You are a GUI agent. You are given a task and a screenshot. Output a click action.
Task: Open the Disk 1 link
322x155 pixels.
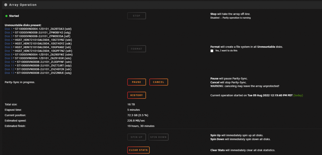pos(9,29)
